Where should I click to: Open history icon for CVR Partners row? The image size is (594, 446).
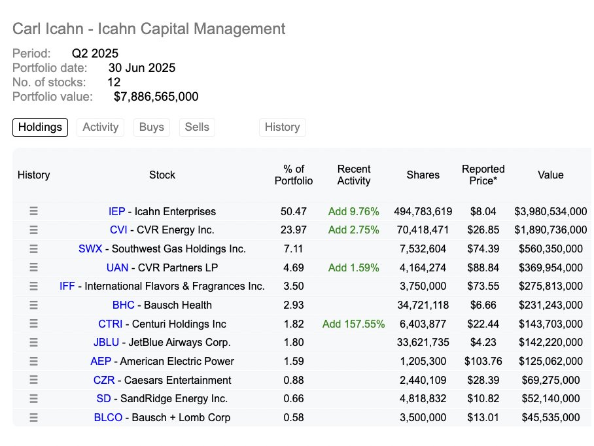click(x=34, y=267)
